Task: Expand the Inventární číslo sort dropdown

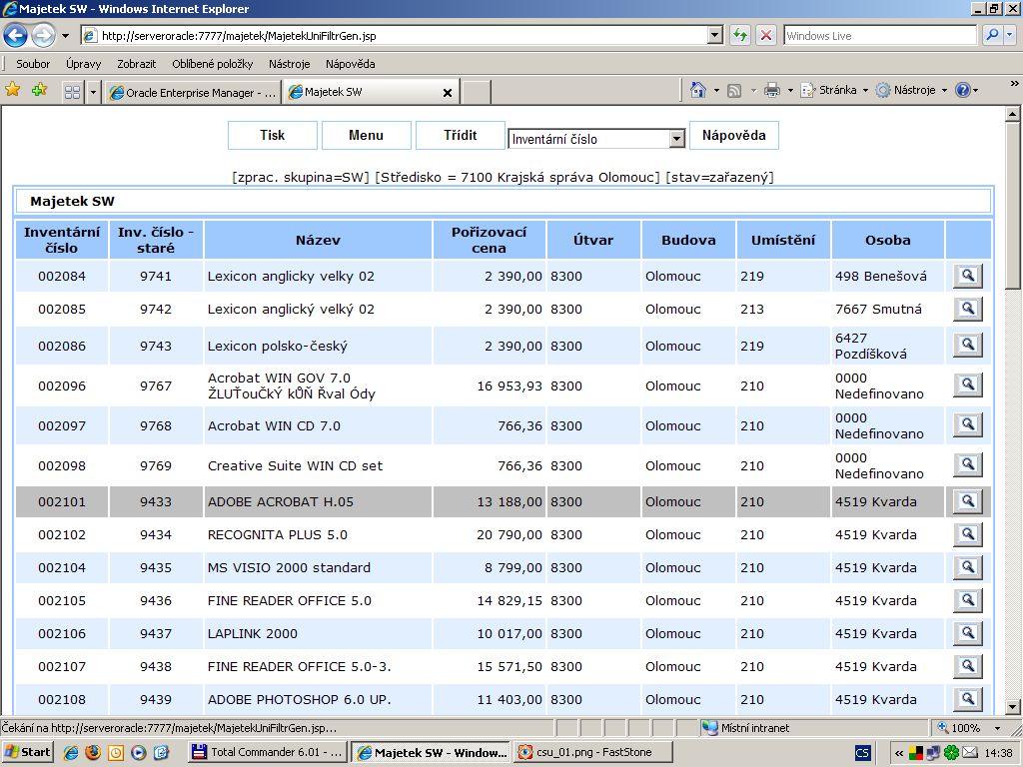Action: point(676,139)
